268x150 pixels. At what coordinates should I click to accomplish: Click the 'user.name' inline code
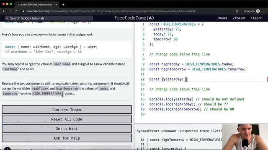tap(62, 64)
